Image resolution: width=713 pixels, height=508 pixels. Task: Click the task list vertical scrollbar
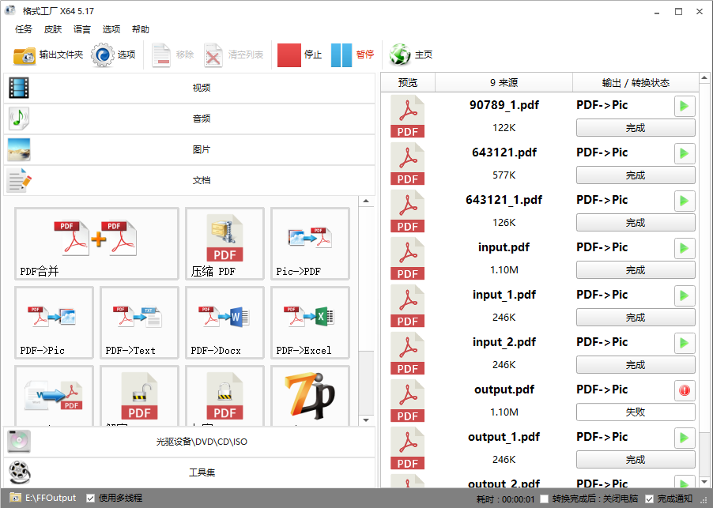[x=705, y=316]
